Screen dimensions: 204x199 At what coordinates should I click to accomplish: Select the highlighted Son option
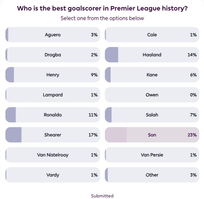coord(152,135)
